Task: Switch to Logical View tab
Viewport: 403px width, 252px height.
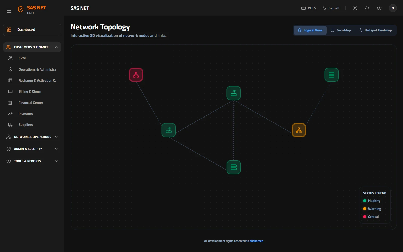Action: pyautogui.click(x=310, y=30)
